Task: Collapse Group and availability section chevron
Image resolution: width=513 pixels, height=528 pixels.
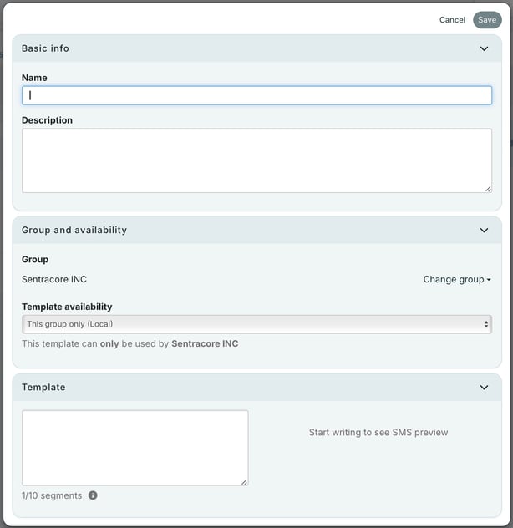Action: [484, 230]
